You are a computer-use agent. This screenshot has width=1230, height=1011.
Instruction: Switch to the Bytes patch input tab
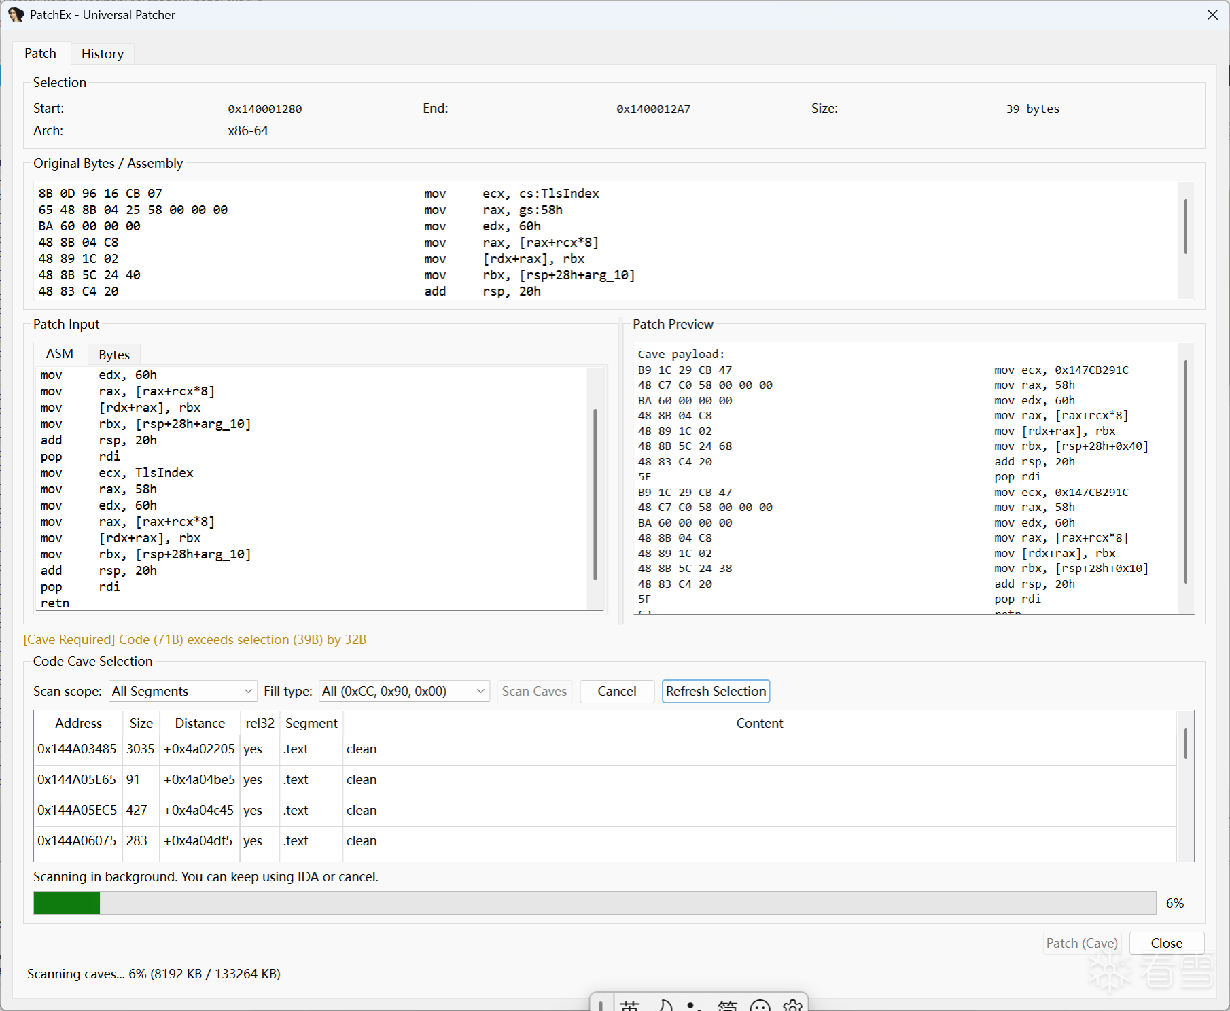coord(114,355)
